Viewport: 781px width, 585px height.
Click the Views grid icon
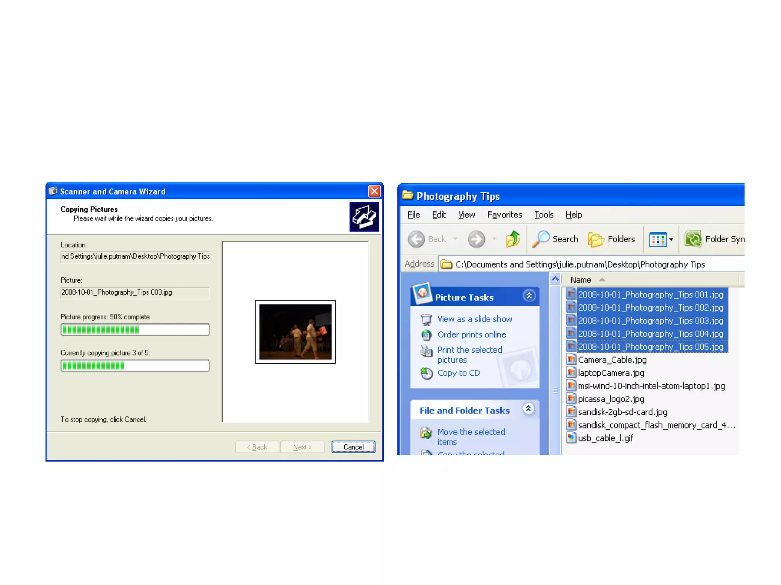658,240
